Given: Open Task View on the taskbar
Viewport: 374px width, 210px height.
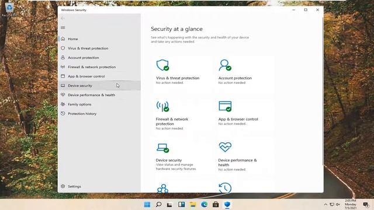Looking at the screenshot, I should coord(169,205).
